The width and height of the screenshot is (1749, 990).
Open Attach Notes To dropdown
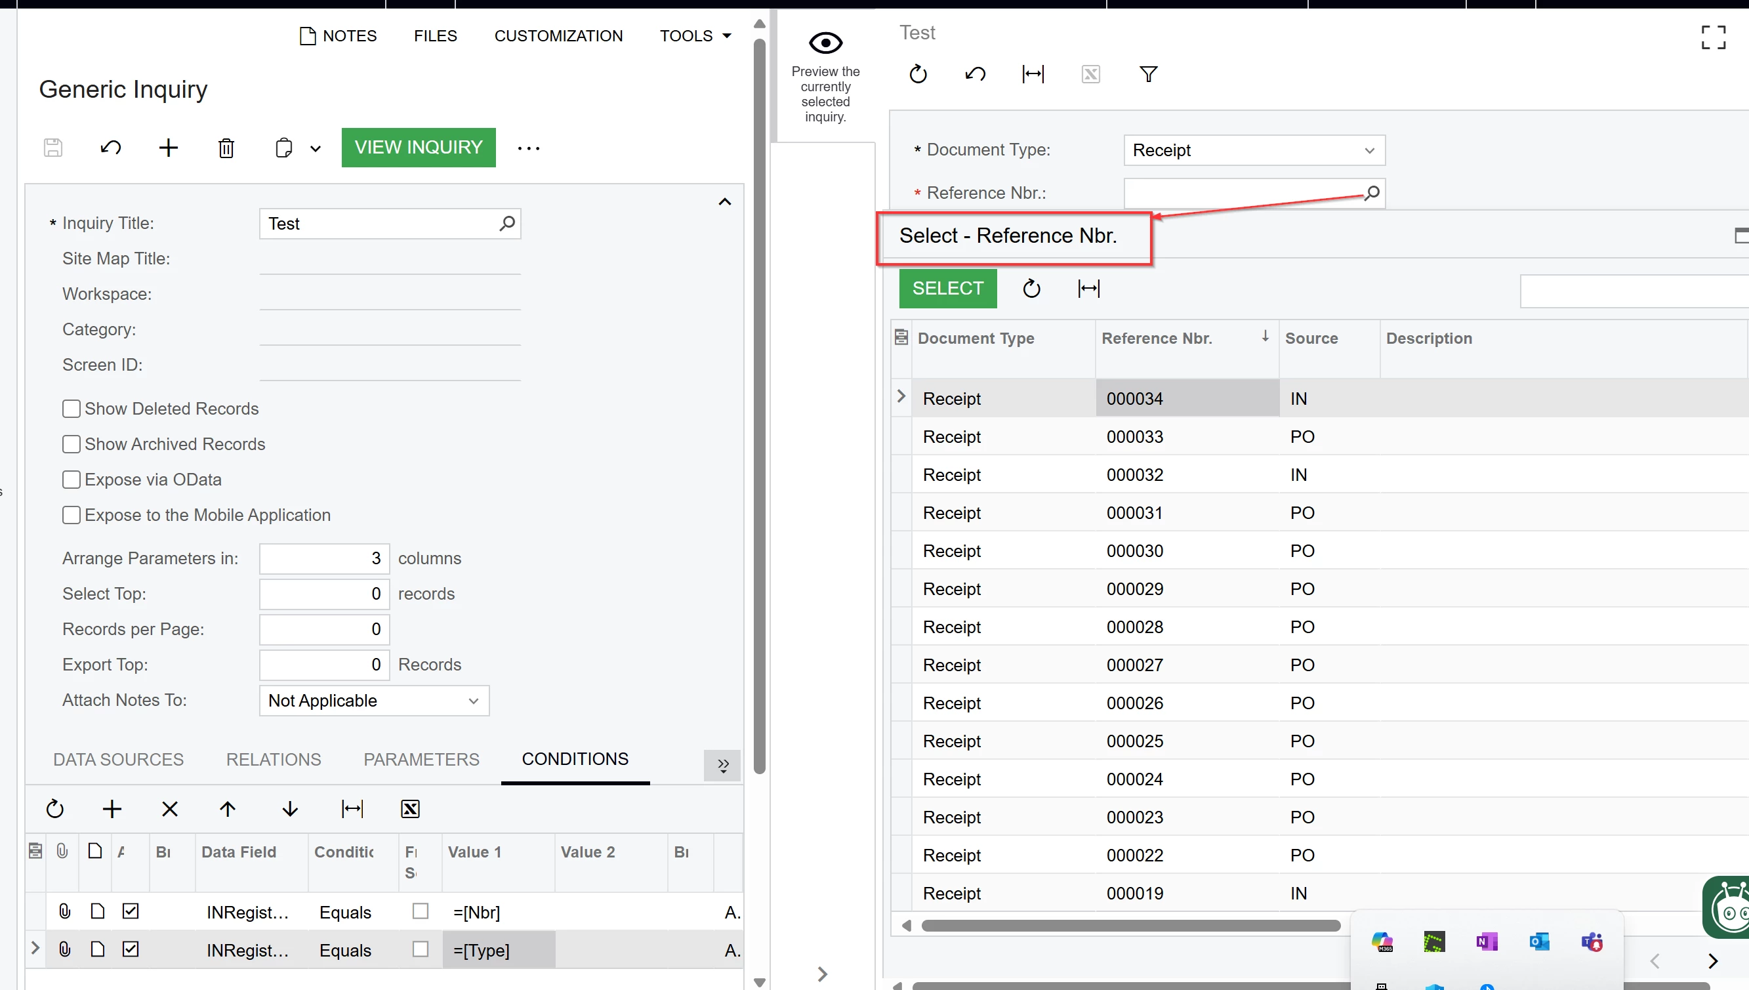[x=374, y=700]
